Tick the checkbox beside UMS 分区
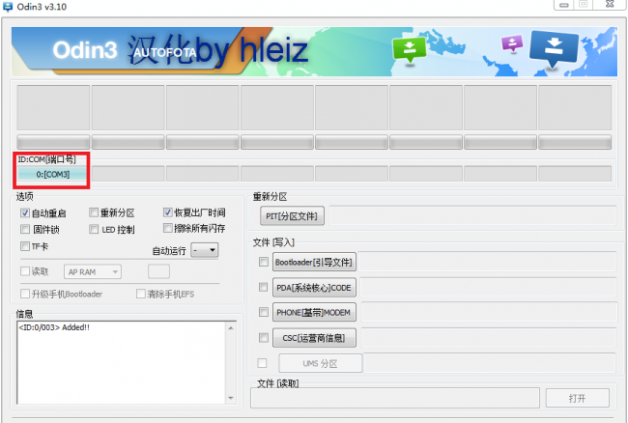This screenshot has width=628, height=423. pos(263,363)
